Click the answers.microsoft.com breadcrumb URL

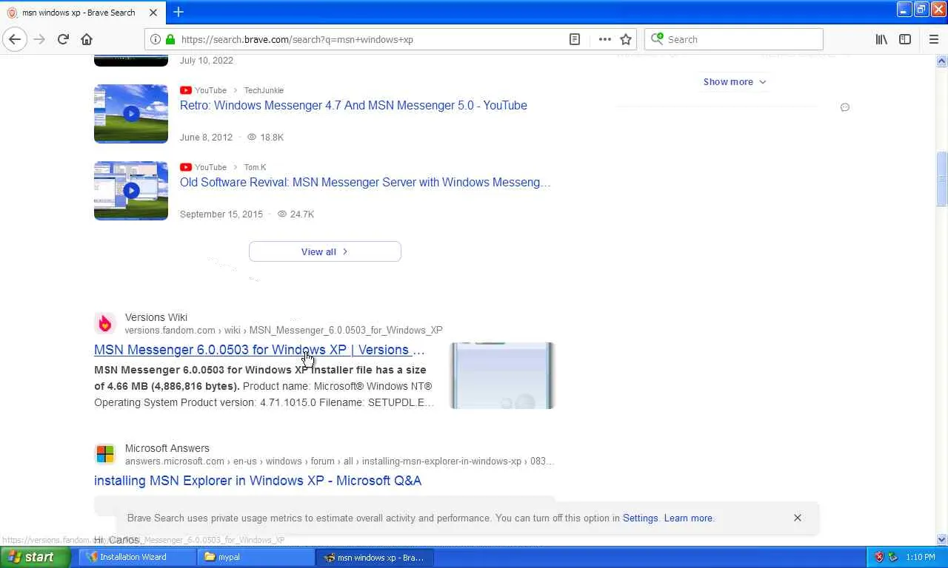click(339, 461)
